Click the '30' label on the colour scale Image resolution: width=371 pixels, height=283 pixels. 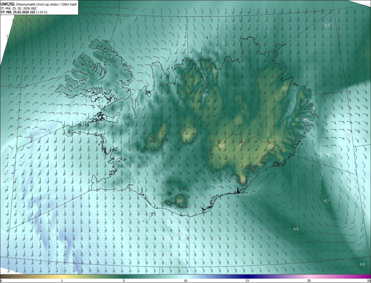click(x=309, y=281)
